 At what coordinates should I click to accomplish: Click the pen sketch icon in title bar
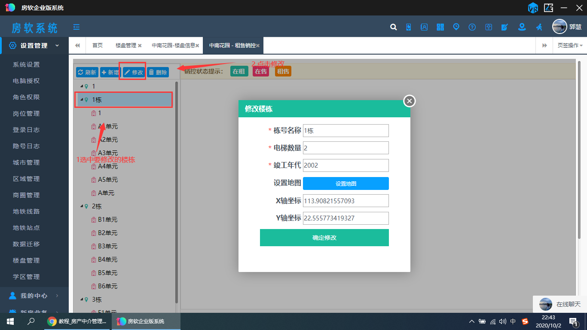click(548, 8)
